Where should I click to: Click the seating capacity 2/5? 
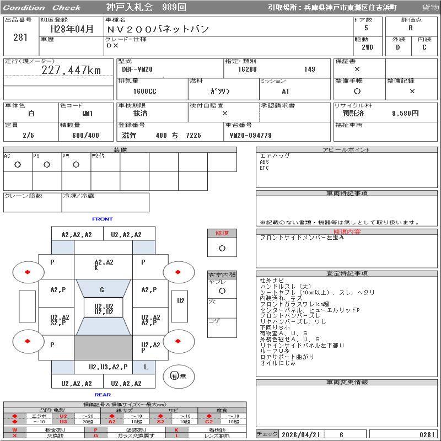[x=29, y=136]
